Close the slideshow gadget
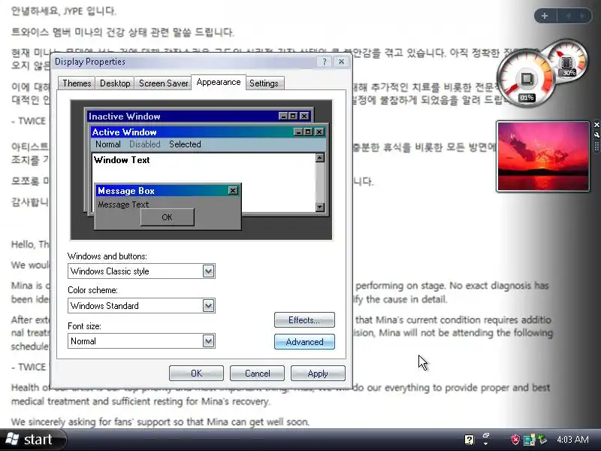 pyautogui.click(x=596, y=125)
